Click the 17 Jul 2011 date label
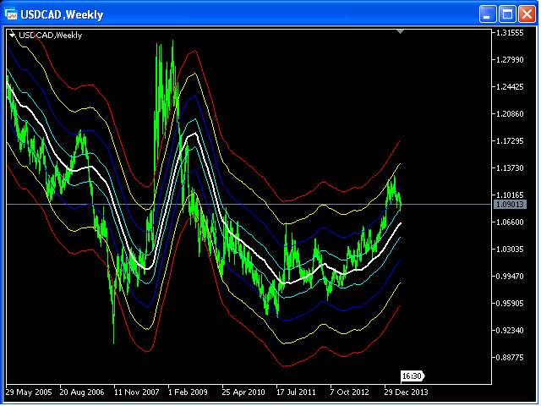This screenshot has width=541, height=406. (296, 392)
